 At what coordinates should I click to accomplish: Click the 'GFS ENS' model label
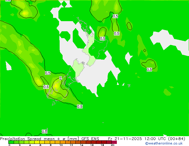click(90, 139)
